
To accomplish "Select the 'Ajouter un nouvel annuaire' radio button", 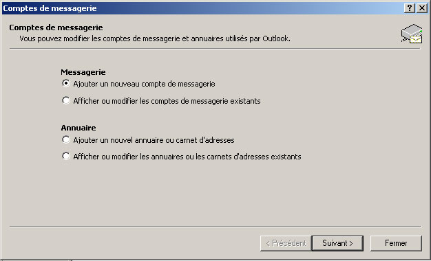I will (66, 139).
